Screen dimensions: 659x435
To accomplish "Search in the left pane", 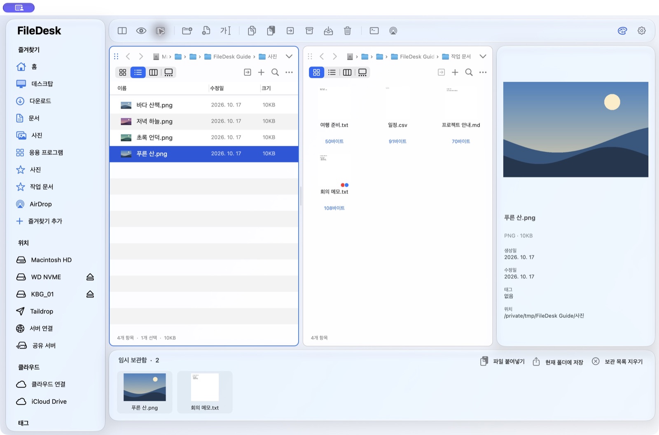I will coord(275,72).
